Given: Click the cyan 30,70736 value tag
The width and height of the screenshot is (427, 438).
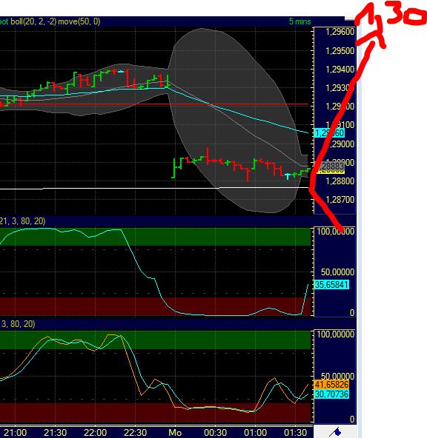Looking at the screenshot, I should click(331, 394).
